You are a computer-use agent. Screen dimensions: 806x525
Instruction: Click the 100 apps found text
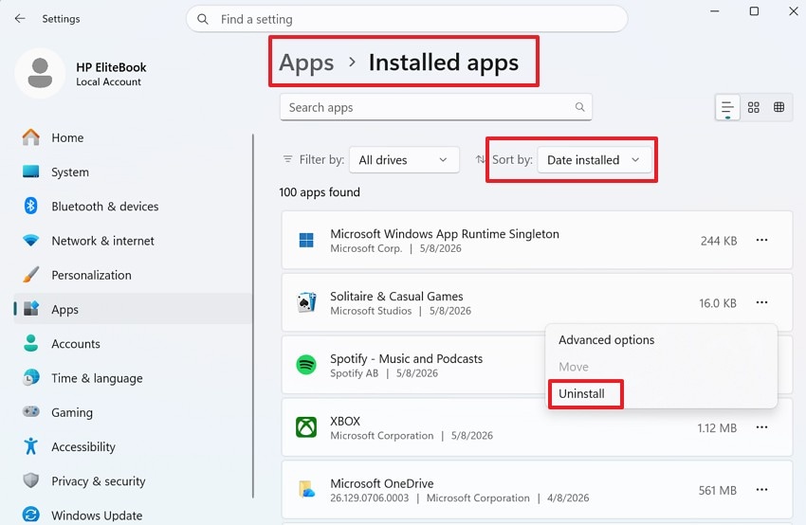click(320, 192)
